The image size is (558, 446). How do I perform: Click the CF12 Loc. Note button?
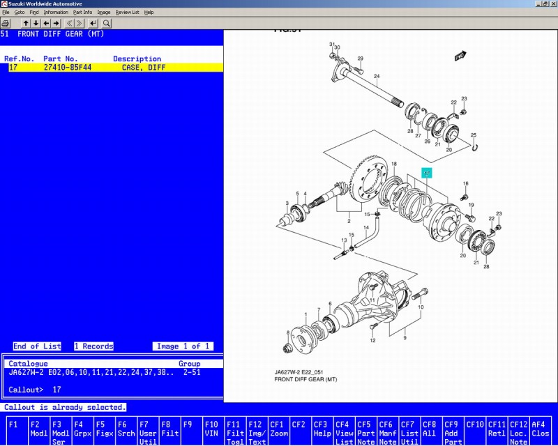pos(518,431)
